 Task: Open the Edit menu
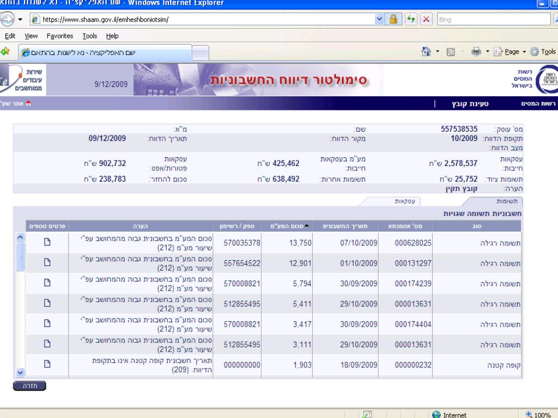coord(10,36)
